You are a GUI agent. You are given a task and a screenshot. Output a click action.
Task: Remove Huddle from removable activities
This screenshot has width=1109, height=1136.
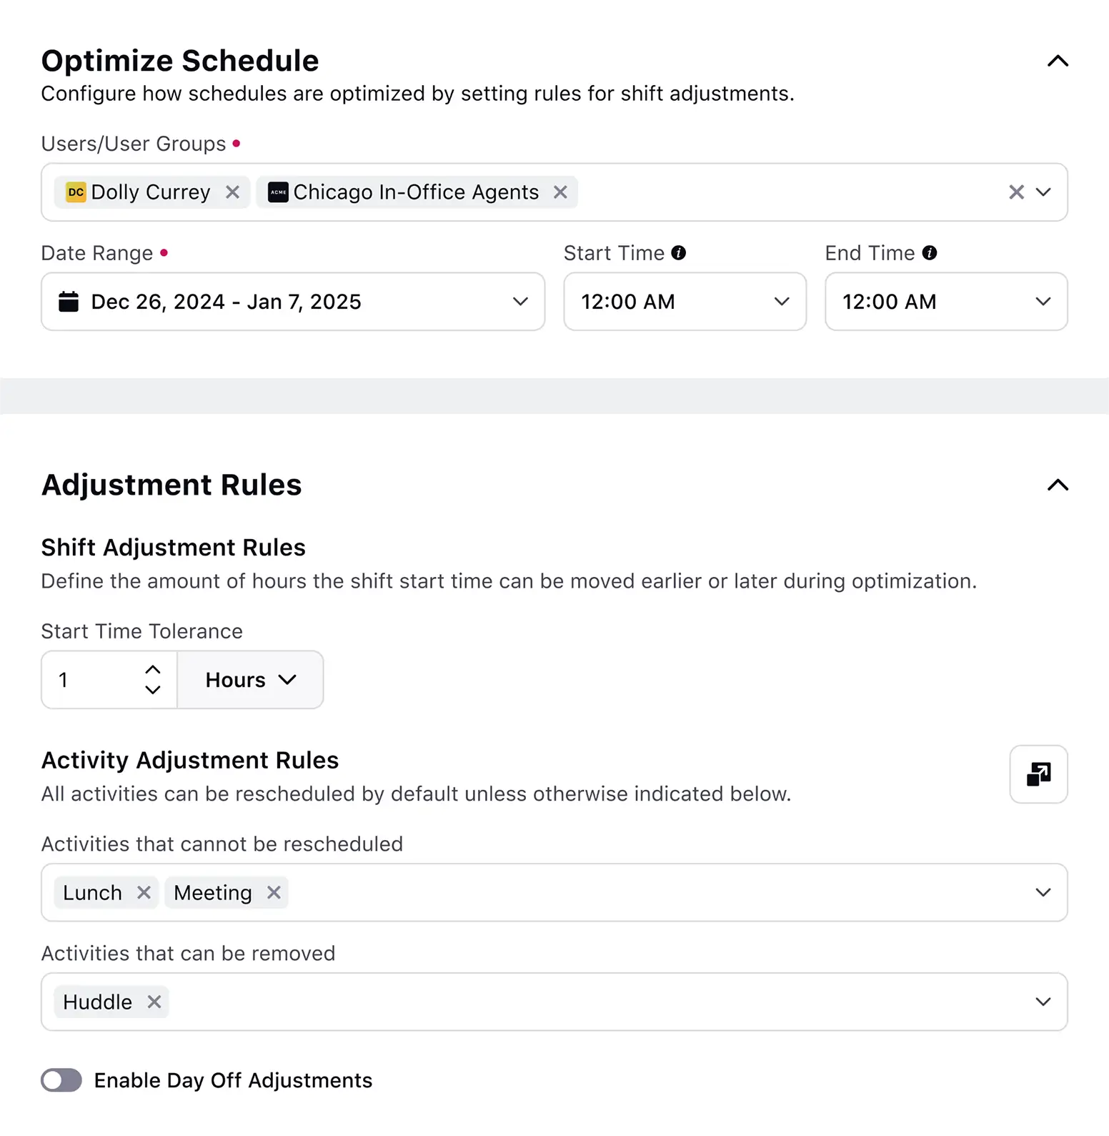[154, 1002]
